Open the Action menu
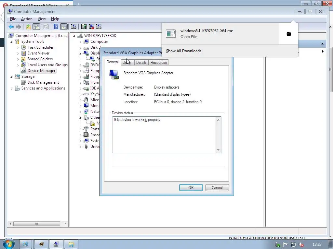333x249 pixels. click(x=27, y=19)
